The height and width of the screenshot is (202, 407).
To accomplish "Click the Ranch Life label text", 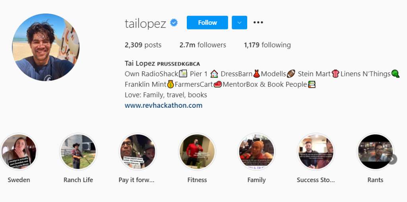I will [78, 180].
